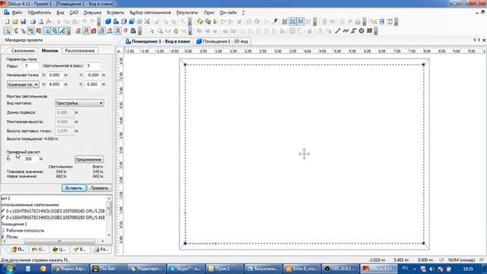
Task: Show floor plan view blue L icon
Action: [x=116, y=21]
